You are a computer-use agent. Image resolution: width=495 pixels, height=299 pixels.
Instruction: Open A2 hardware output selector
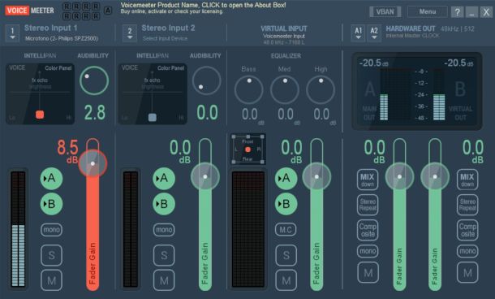(x=374, y=33)
